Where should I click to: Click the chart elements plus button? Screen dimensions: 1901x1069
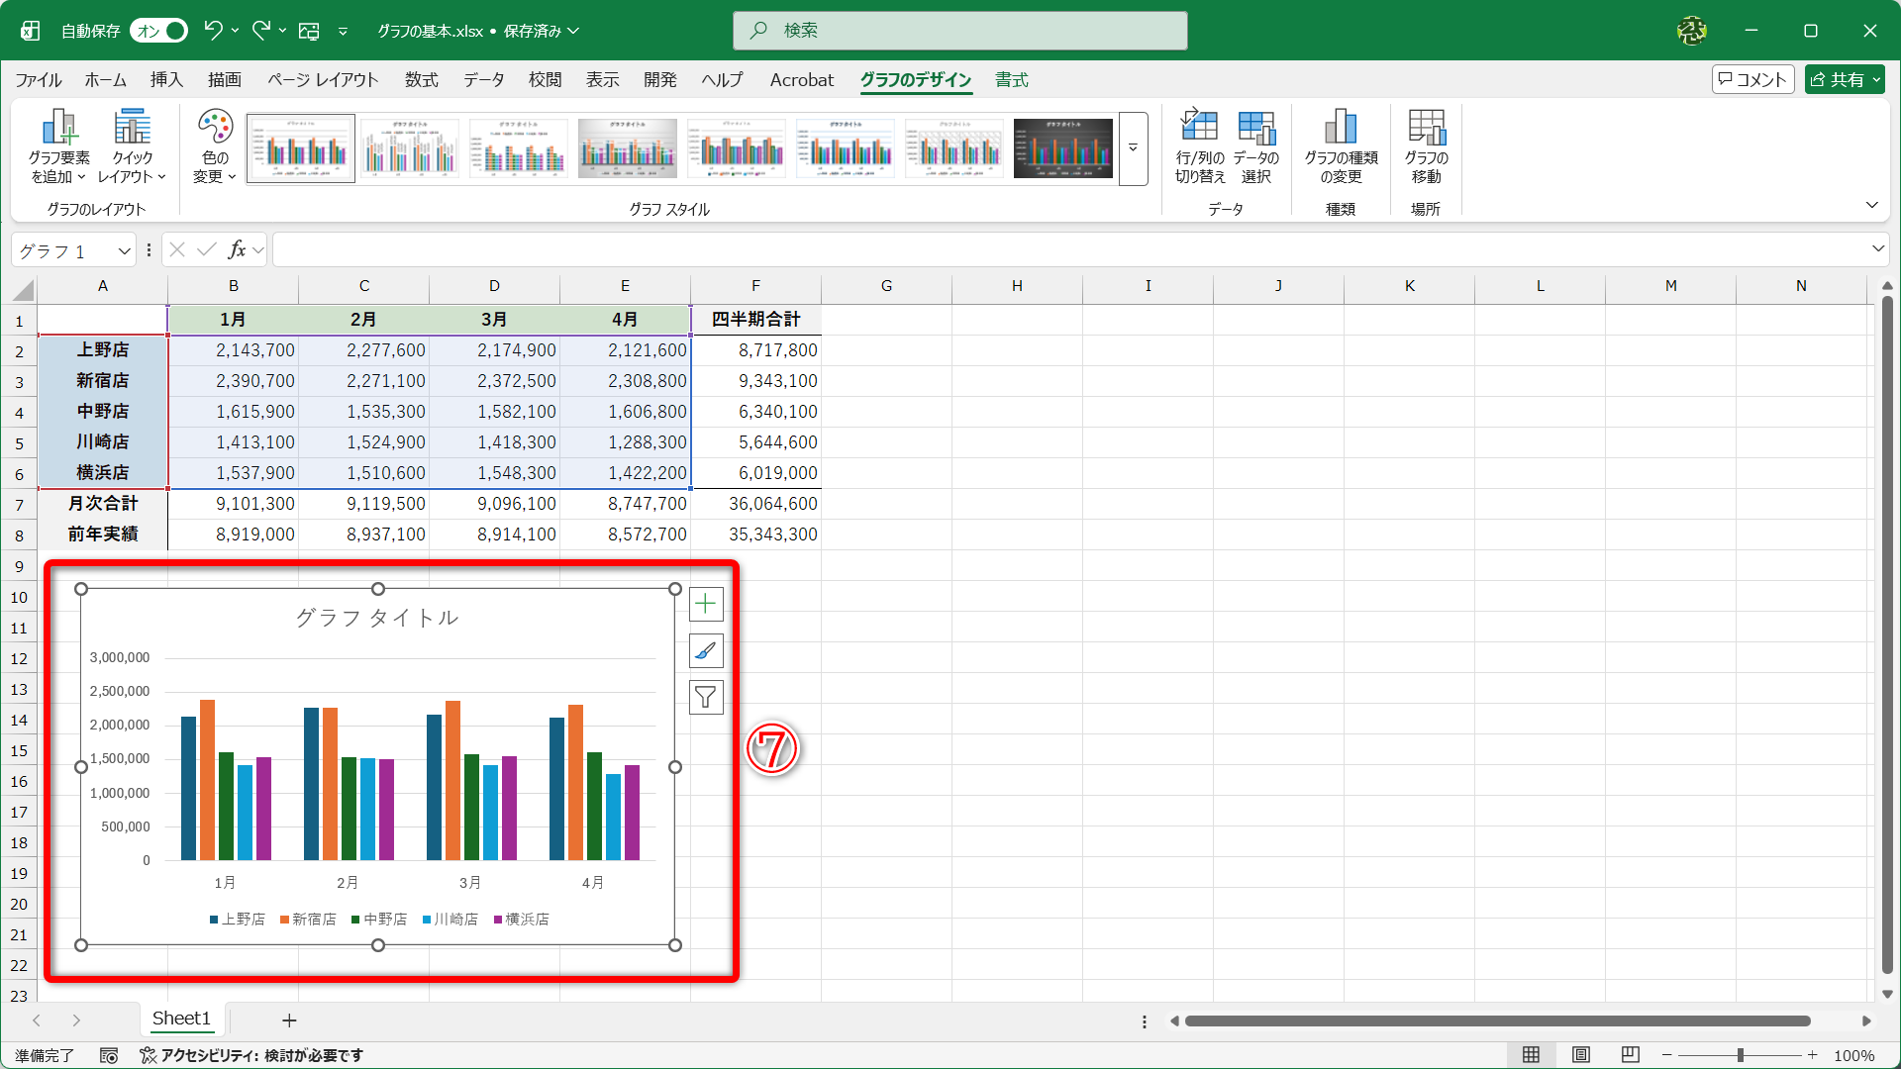click(706, 604)
